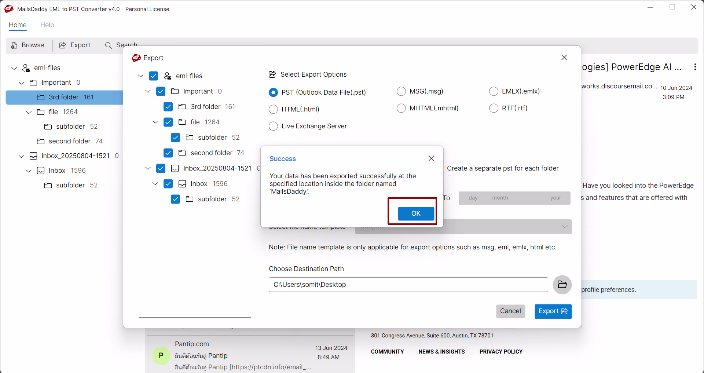Collapse Important node in Export tree
704x373 pixels.
[x=148, y=91]
